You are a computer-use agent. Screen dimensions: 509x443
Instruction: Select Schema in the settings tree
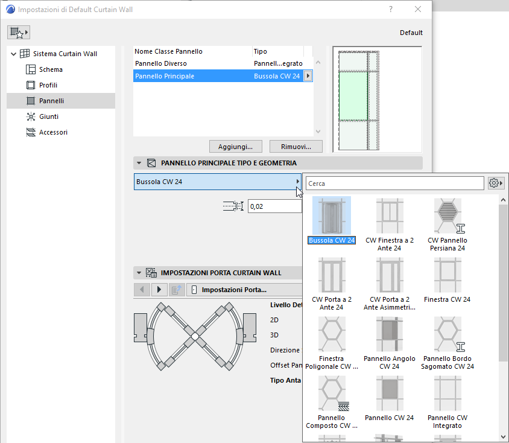point(51,69)
